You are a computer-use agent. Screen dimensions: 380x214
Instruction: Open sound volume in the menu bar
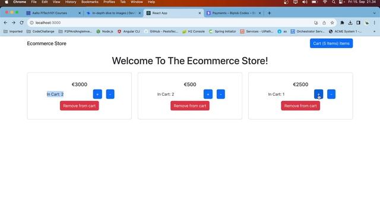(x=305, y=2)
